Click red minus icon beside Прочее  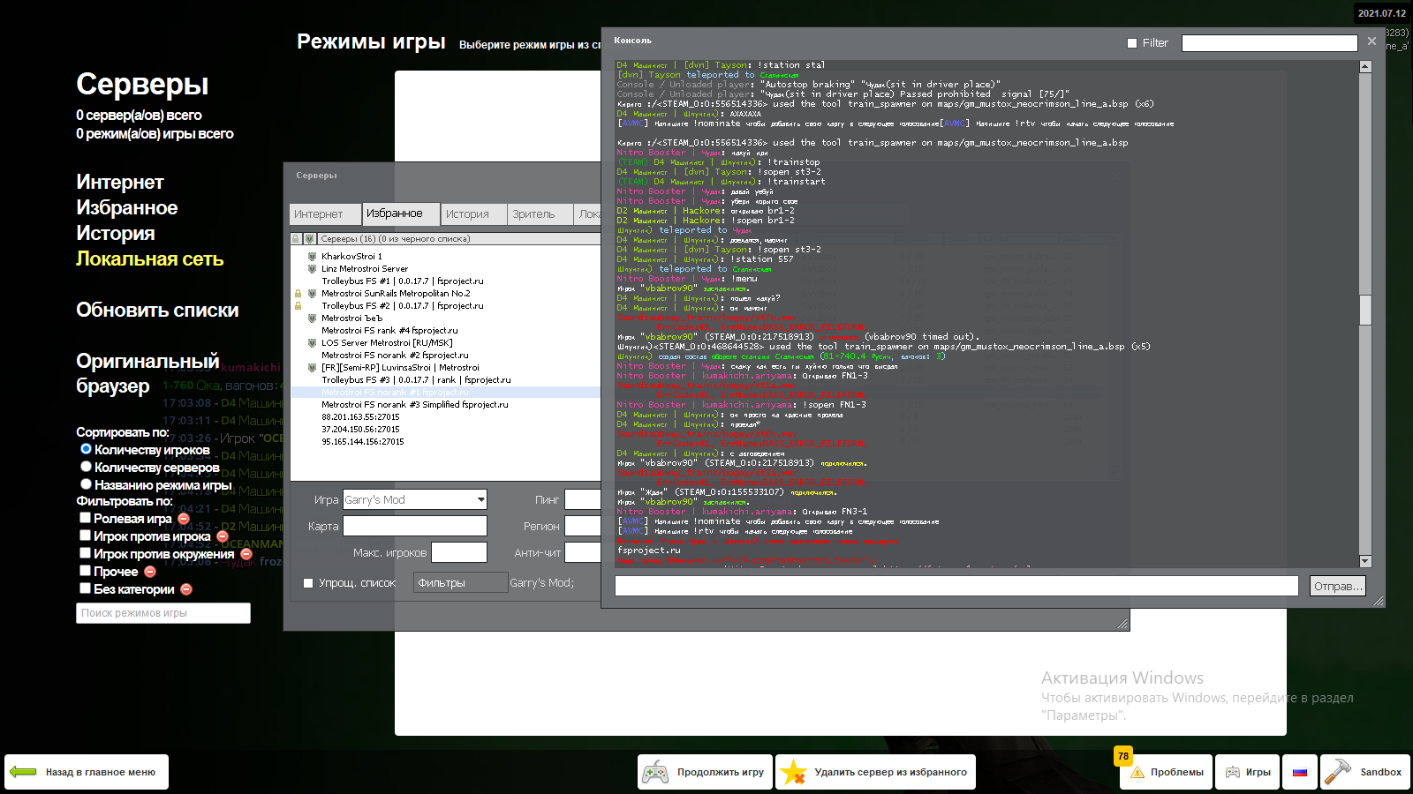point(150,572)
